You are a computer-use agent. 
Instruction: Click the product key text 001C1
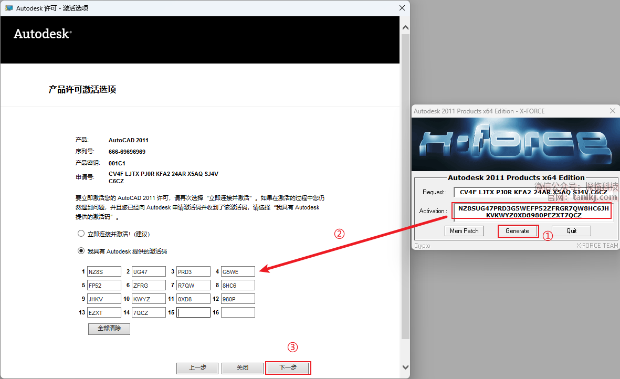117,163
